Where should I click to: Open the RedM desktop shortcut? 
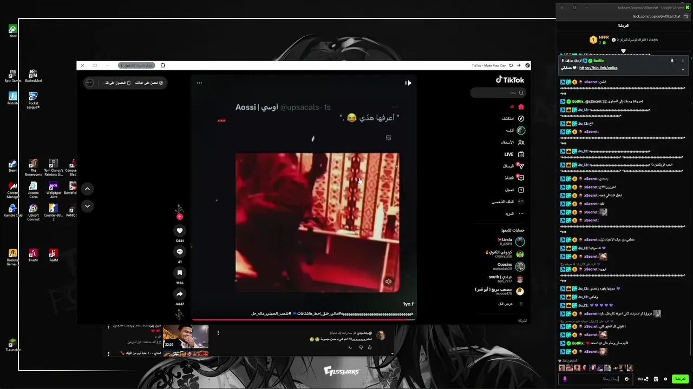(x=53, y=256)
